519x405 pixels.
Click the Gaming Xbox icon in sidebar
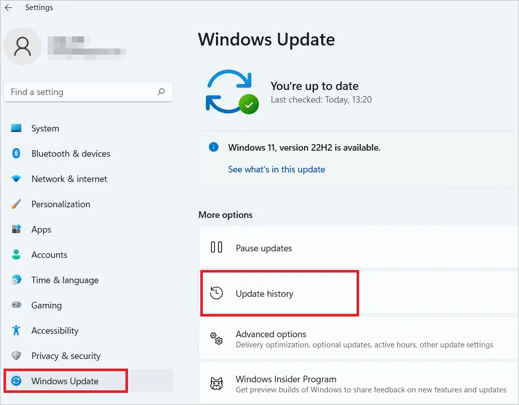(16, 305)
